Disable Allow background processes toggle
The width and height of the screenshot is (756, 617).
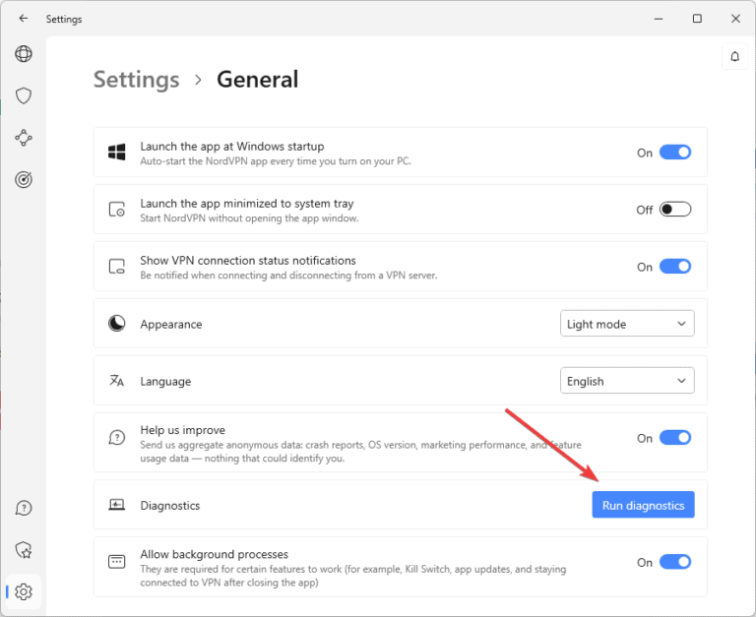point(675,562)
